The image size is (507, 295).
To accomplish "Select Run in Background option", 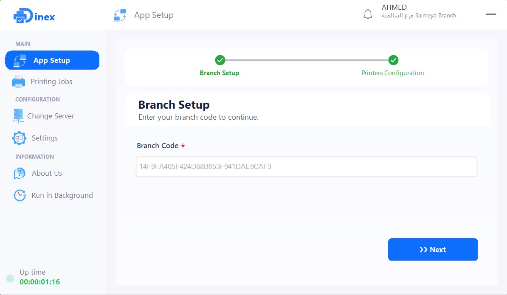I will [62, 195].
